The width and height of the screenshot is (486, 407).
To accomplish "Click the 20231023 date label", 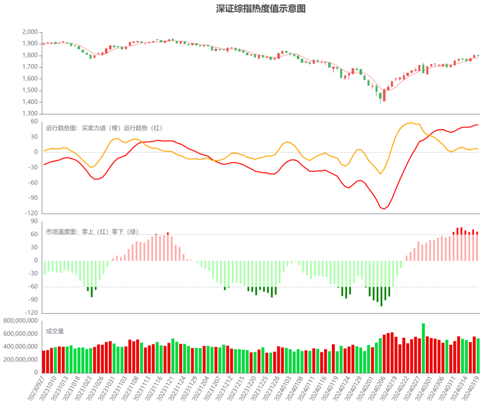I will pos(83,388).
